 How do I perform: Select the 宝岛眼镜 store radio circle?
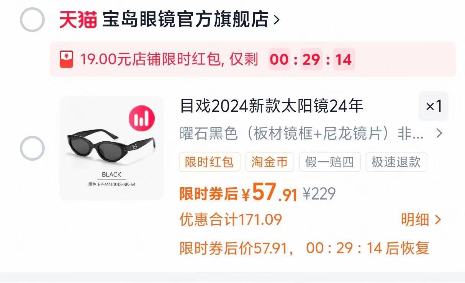[33, 20]
